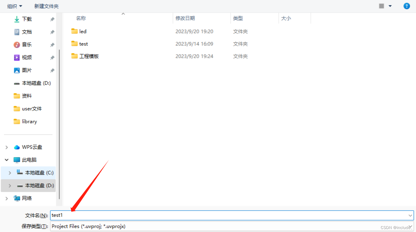Select 音乐 music icon in sidebar
This screenshot has width=416, height=232.
pos(17,45)
